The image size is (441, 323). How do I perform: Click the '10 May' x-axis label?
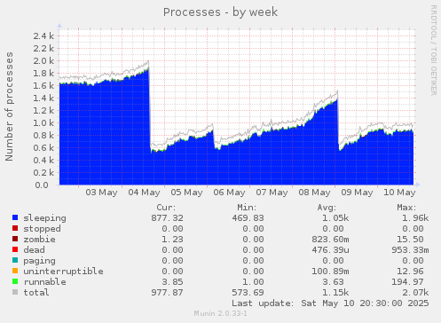pyautogui.click(x=399, y=193)
